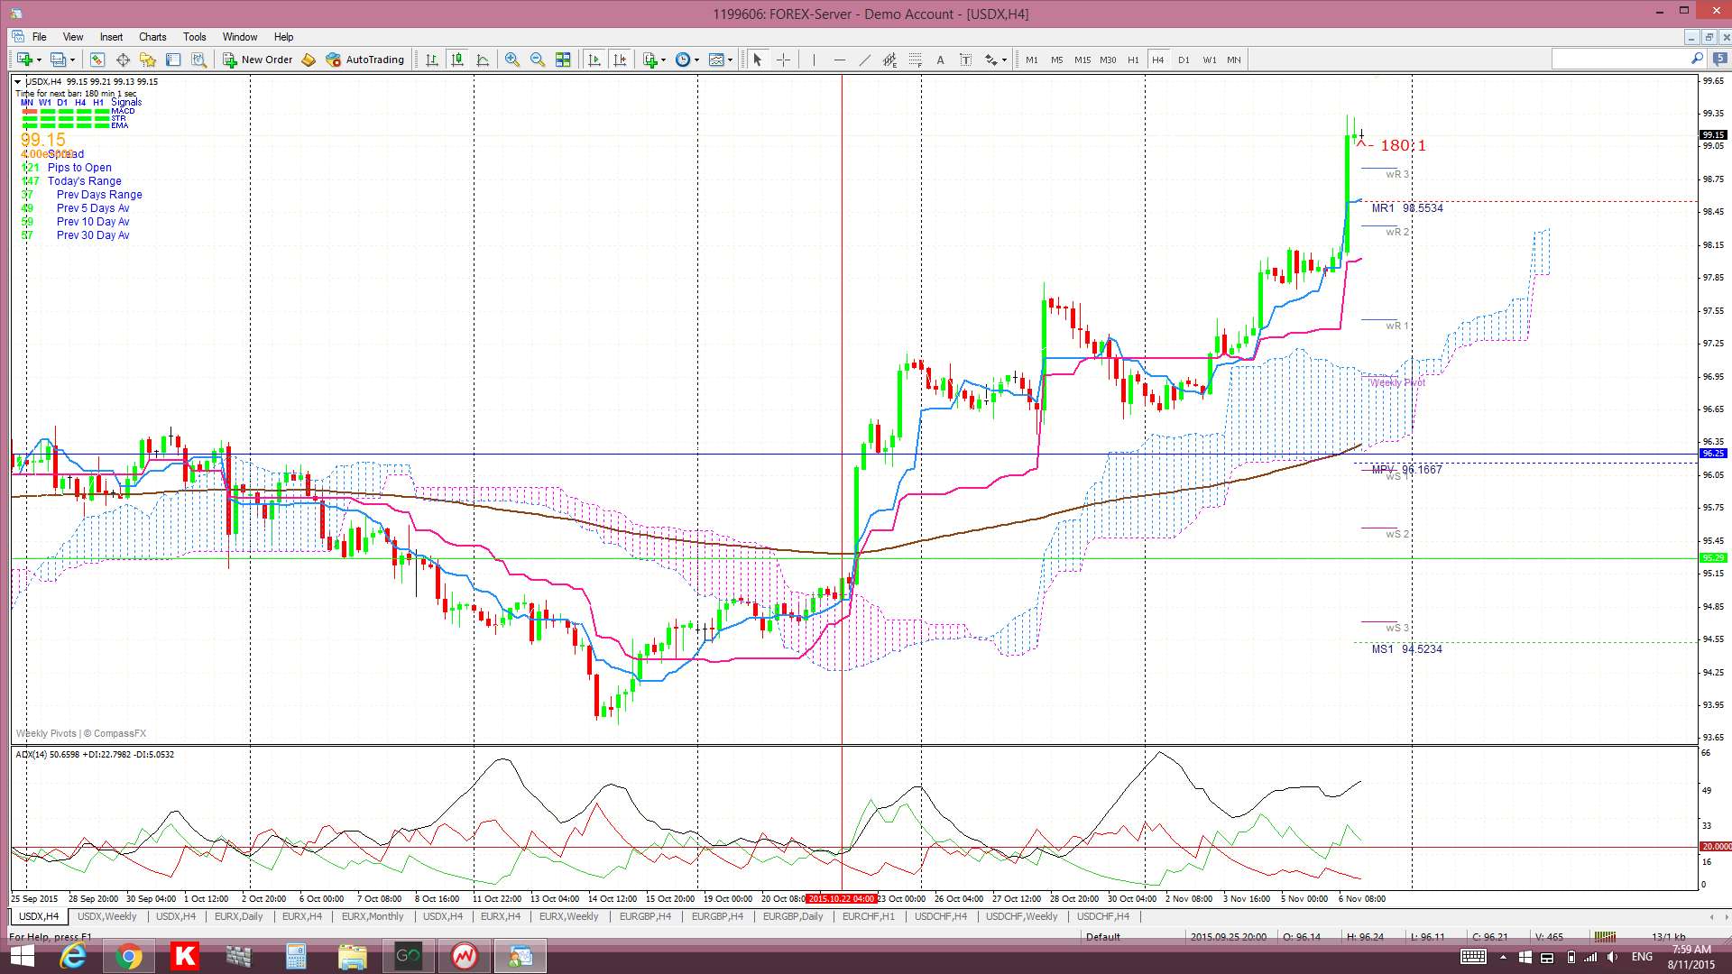The height and width of the screenshot is (974, 1732).
Task: Expand the Profiles dropdown arrow
Action: click(72, 60)
